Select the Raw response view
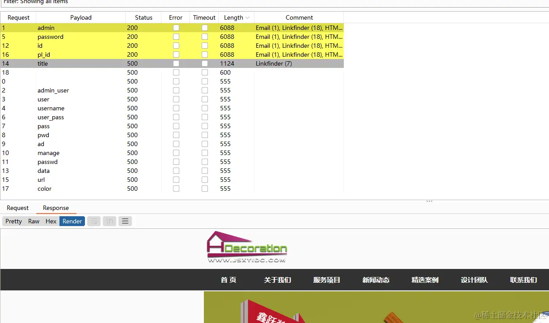 point(34,221)
